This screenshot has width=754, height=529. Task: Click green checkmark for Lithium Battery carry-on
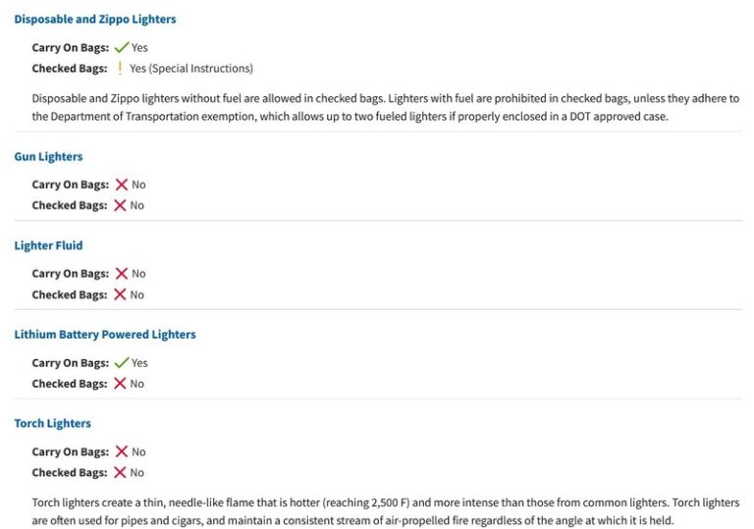pos(122,363)
